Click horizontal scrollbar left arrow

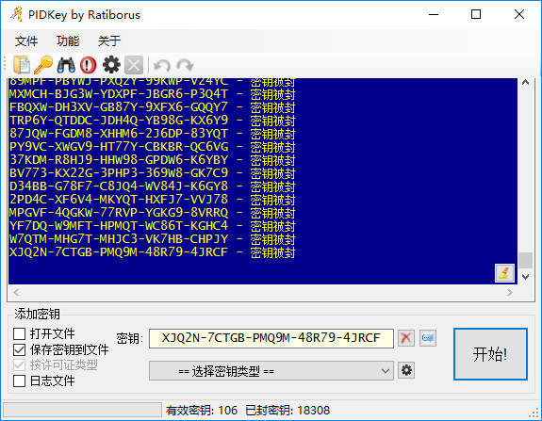click(16, 293)
